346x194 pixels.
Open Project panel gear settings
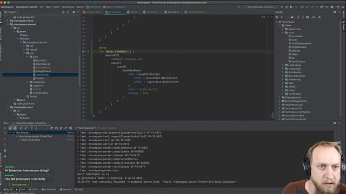(x=74, y=12)
